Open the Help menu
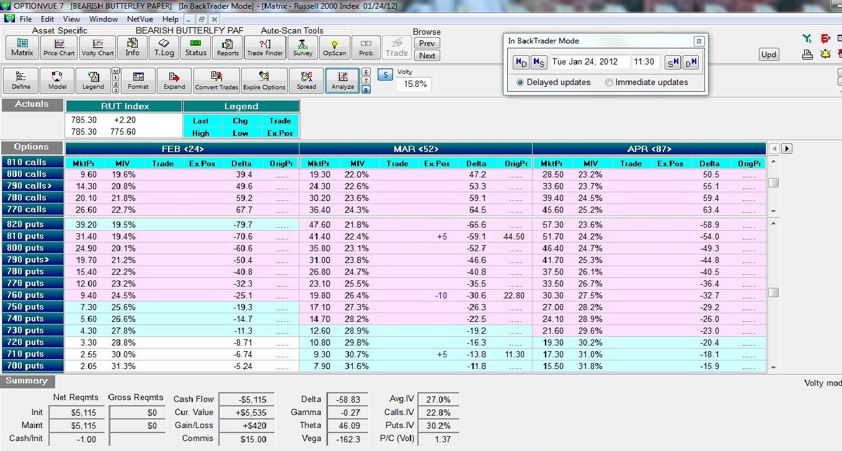Screen dimensions: 842x451 [171, 19]
